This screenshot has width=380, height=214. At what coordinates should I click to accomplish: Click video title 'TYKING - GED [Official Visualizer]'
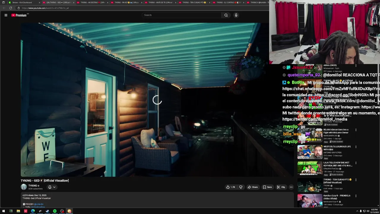point(45,180)
